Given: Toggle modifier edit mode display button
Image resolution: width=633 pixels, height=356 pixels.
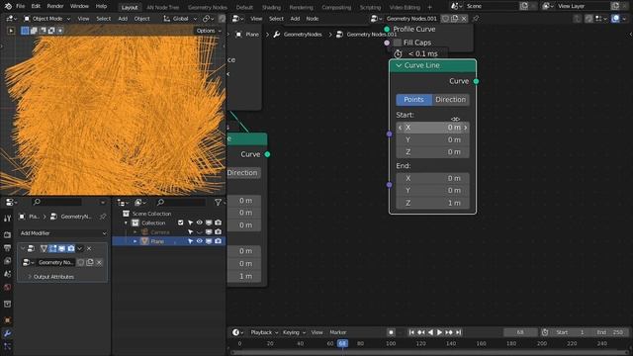Looking at the screenshot, I should click(x=52, y=248).
